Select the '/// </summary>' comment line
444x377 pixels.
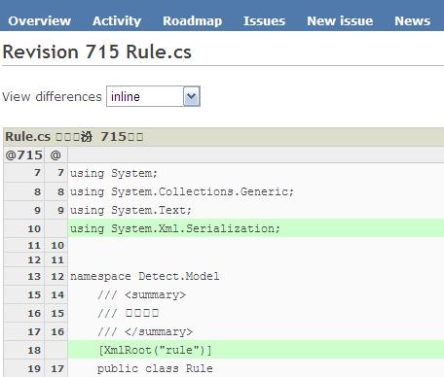coord(145,331)
